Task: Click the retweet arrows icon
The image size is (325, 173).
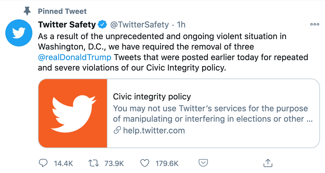Action: (94, 163)
